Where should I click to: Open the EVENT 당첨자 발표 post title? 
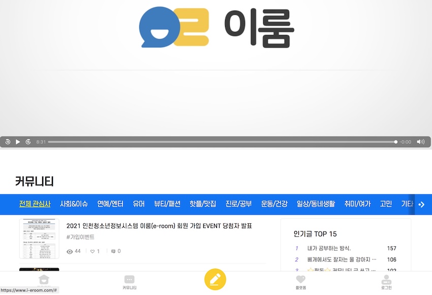pyautogui.click(x=159, y=226)
